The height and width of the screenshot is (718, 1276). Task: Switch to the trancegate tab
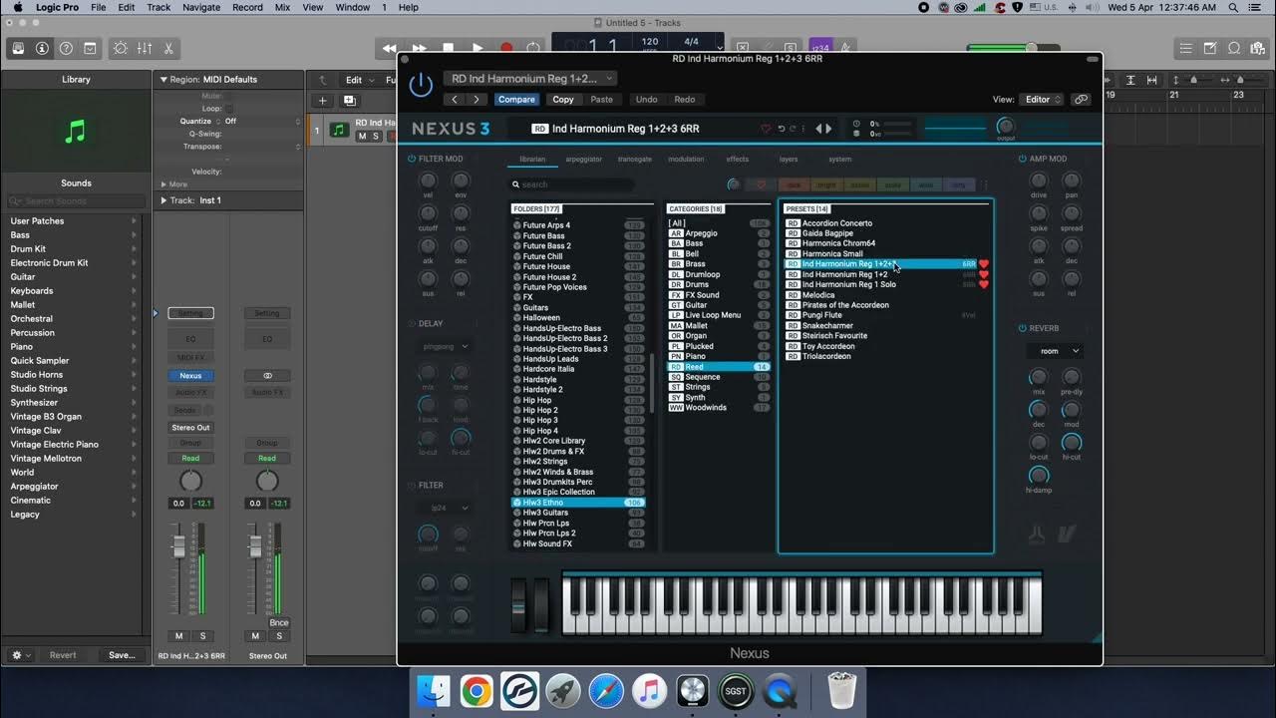click(x=635, y=160)
